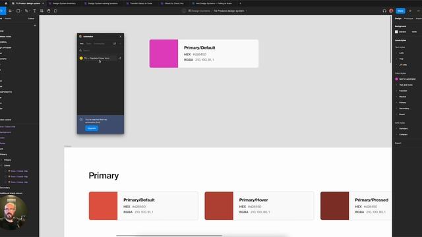Click the run icon beside Populate Colour docs
This screenshot has width=422, height=237.
tap(120, 58)
